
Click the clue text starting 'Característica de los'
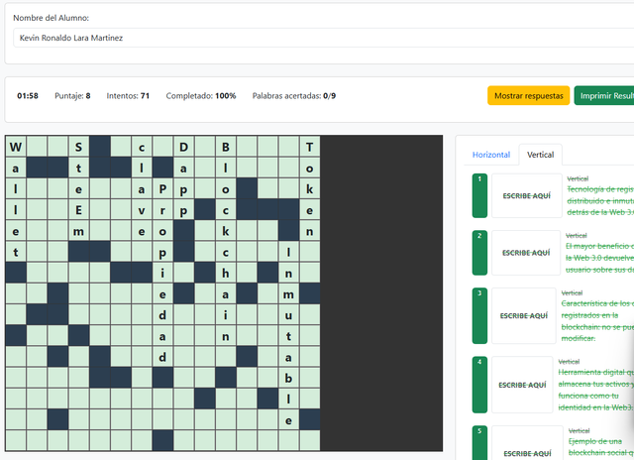[x=597, y=321]
